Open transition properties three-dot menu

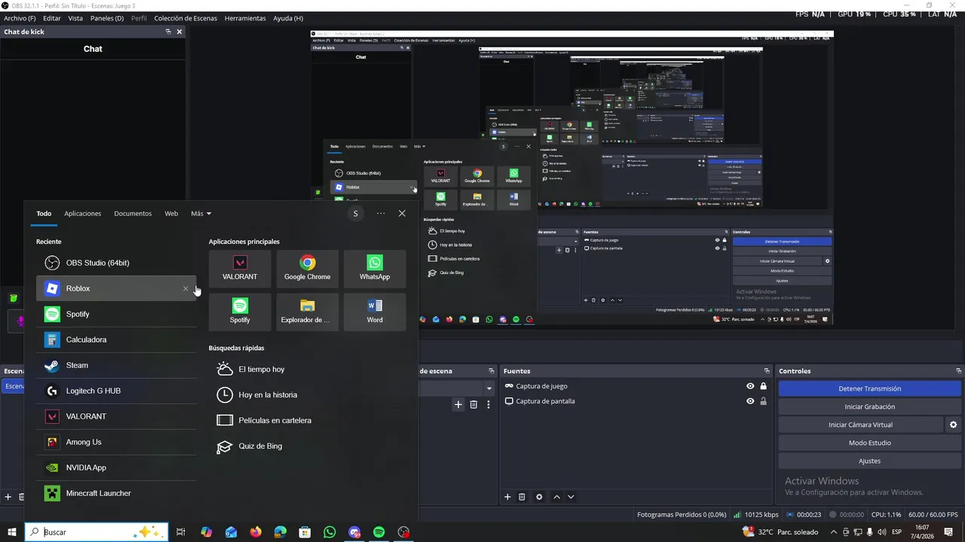pos(489,404)
